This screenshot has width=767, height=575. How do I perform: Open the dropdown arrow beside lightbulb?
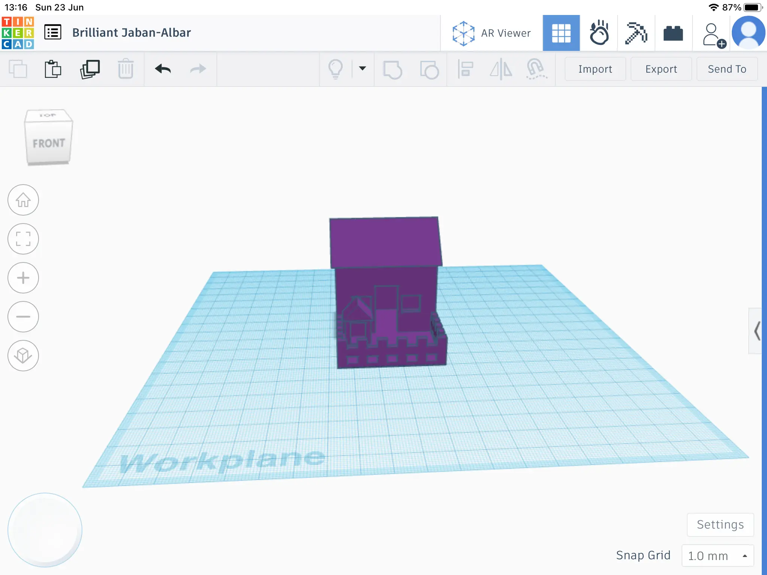point(362,69)
